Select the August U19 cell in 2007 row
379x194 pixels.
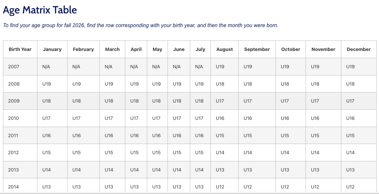(220, 67)
